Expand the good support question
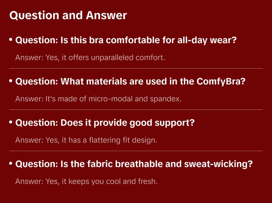 coord(105,123)
